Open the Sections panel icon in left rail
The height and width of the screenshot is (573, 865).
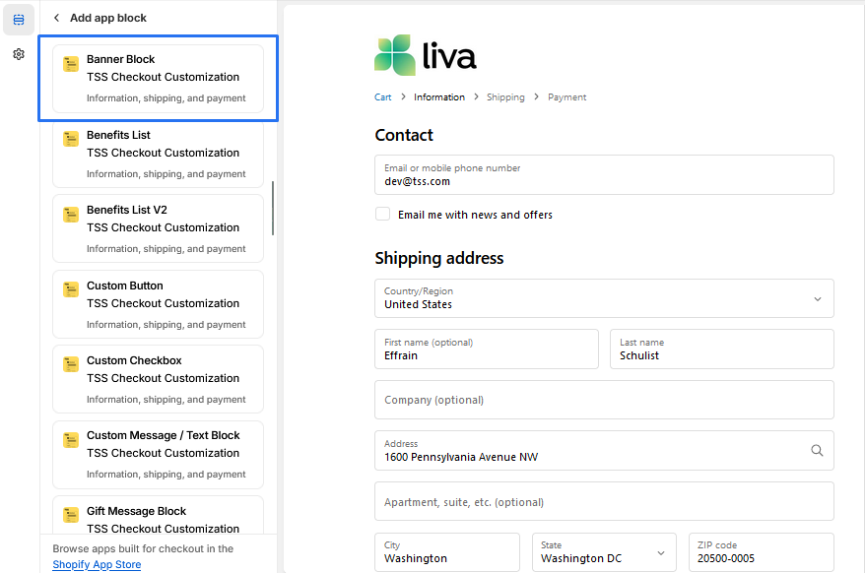coord(18,20)
